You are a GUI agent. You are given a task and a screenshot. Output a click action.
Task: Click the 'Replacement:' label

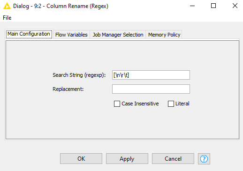68,89
